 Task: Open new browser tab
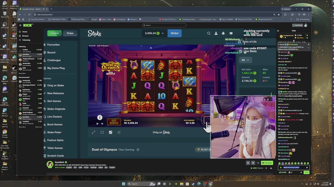coord(51,9)
